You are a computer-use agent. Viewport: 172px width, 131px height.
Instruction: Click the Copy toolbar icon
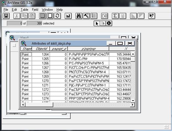tap(24, 16)
